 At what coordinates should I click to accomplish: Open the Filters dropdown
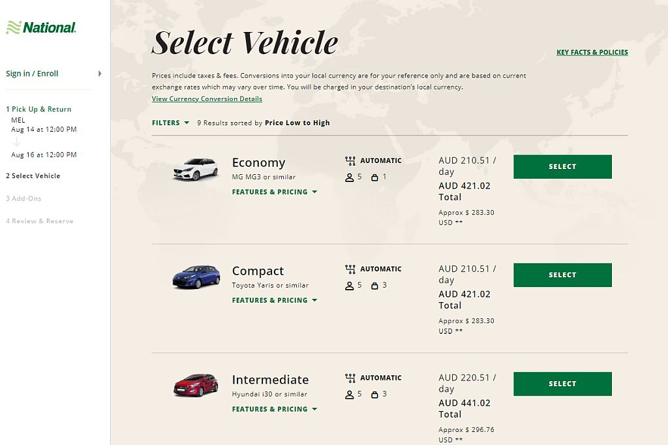tap(170, 123)
